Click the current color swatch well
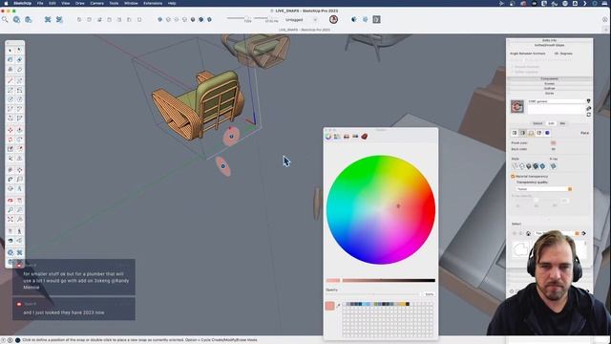This screenshot has height=344, width=611. coord(329,306)
